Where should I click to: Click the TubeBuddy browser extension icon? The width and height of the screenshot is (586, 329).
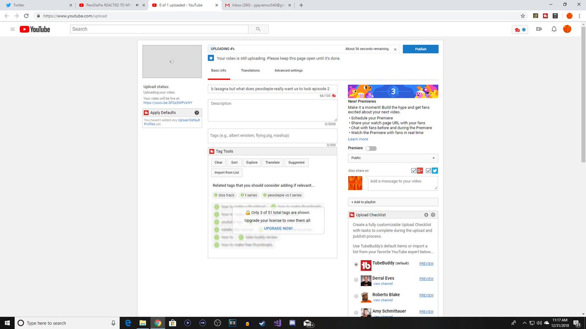[x=545, y=16]
